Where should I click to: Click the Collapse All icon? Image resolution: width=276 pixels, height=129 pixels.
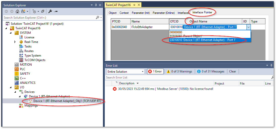tap(43, 11)
